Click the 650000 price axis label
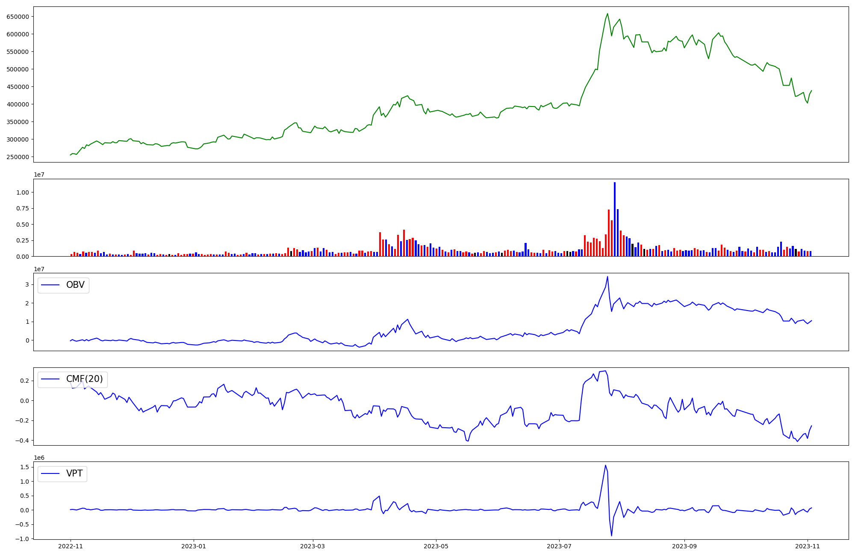This screenshot has width=855, height=556. tap(18, 17)
